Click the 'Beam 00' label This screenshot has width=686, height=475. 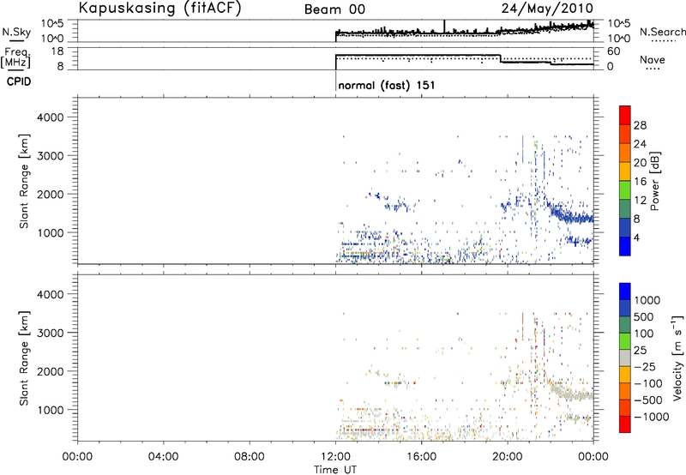point(334,9)
